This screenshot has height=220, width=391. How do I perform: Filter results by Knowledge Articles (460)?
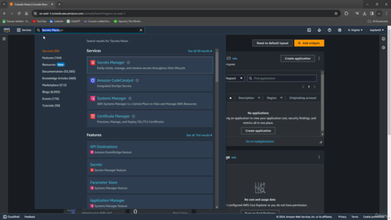59,78
